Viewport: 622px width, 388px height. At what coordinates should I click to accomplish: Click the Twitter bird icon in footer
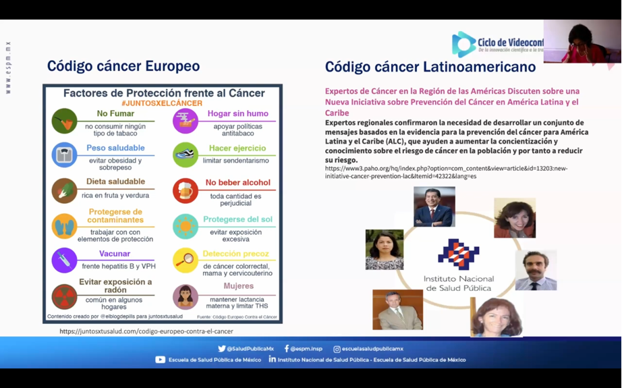point(222,349)
